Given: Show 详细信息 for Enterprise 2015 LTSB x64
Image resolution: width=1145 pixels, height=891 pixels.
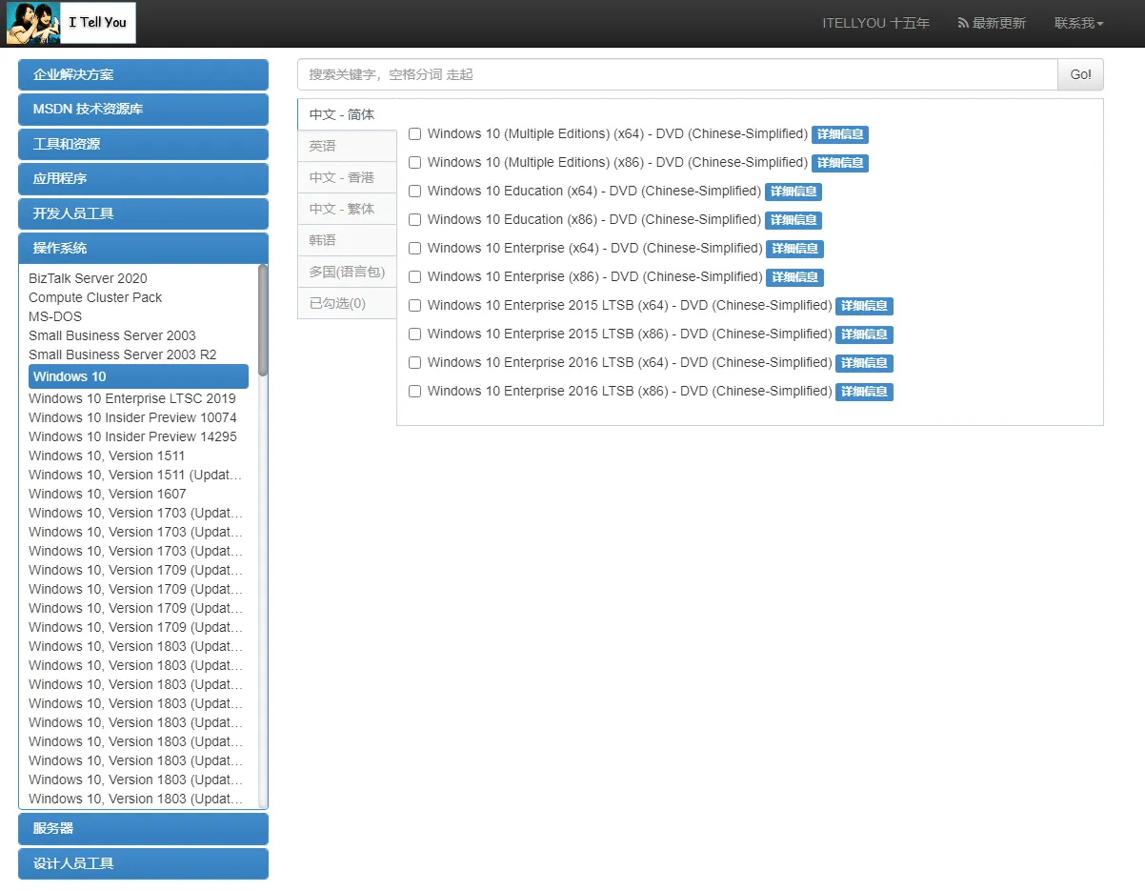Looking at the screenshot, I should [865, 306].
